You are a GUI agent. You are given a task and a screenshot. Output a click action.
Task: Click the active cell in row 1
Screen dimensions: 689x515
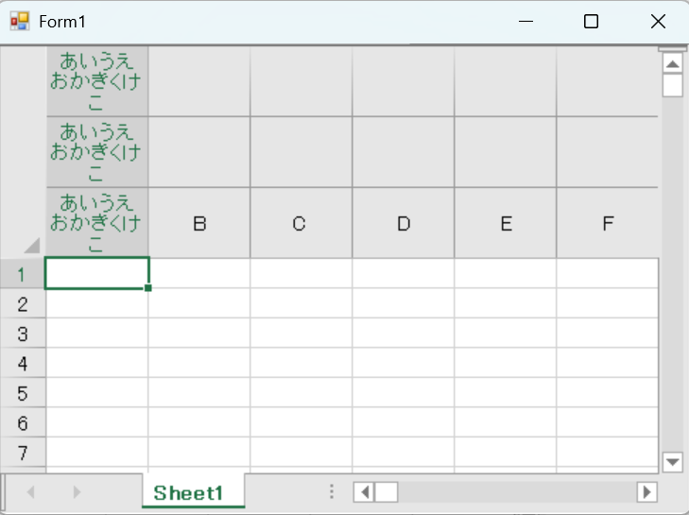click(96, 273)
